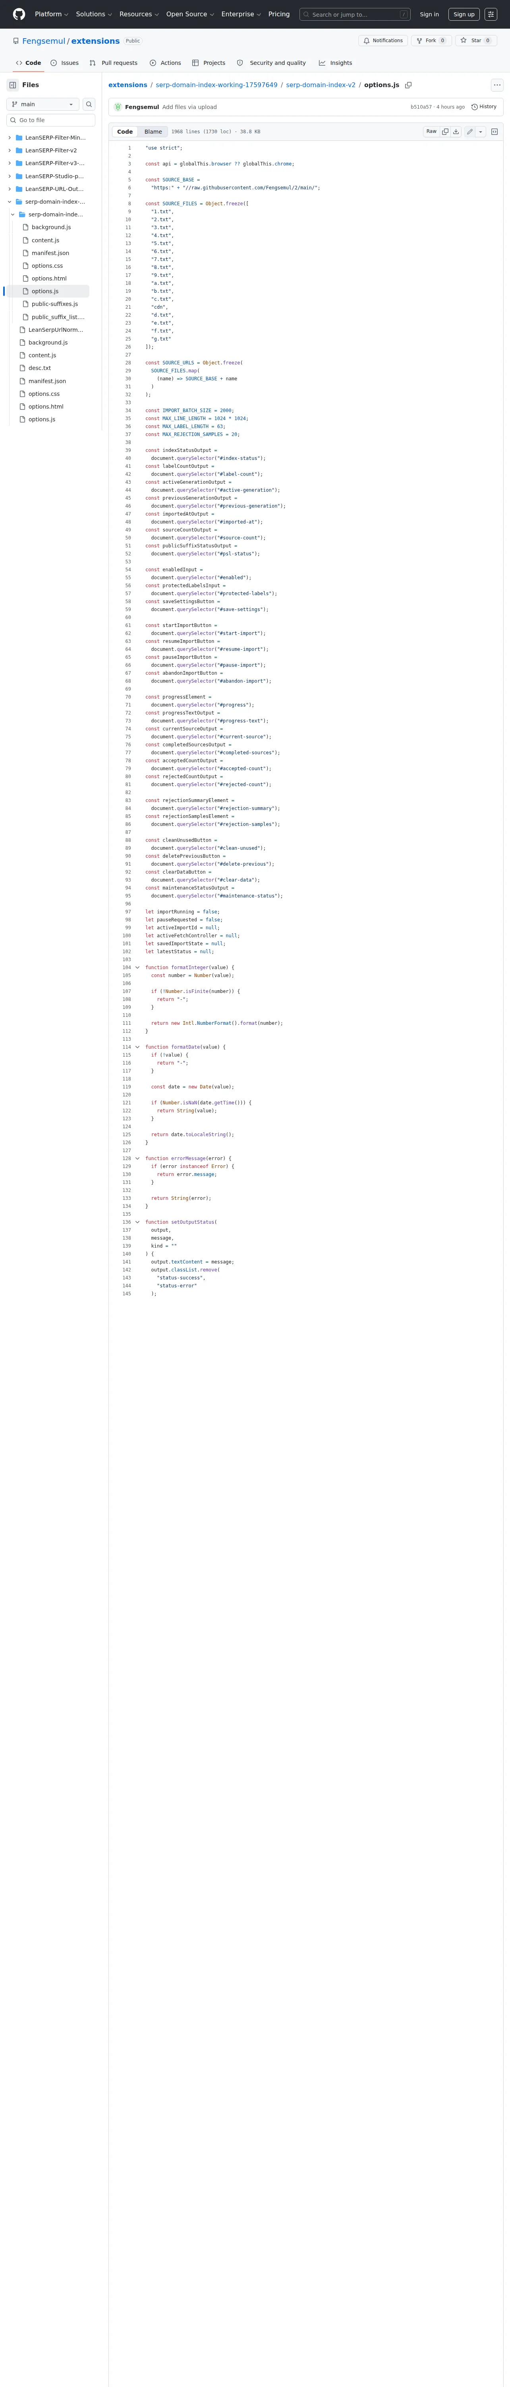Click the Sign up button
This screenshot has width=510, height=2387.
(464, 14)
